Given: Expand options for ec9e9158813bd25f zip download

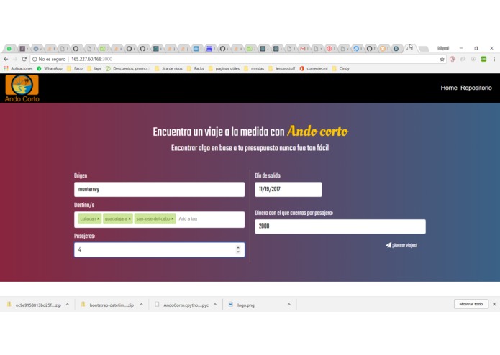Looking at the screenshot, I should tap(68, 305).
